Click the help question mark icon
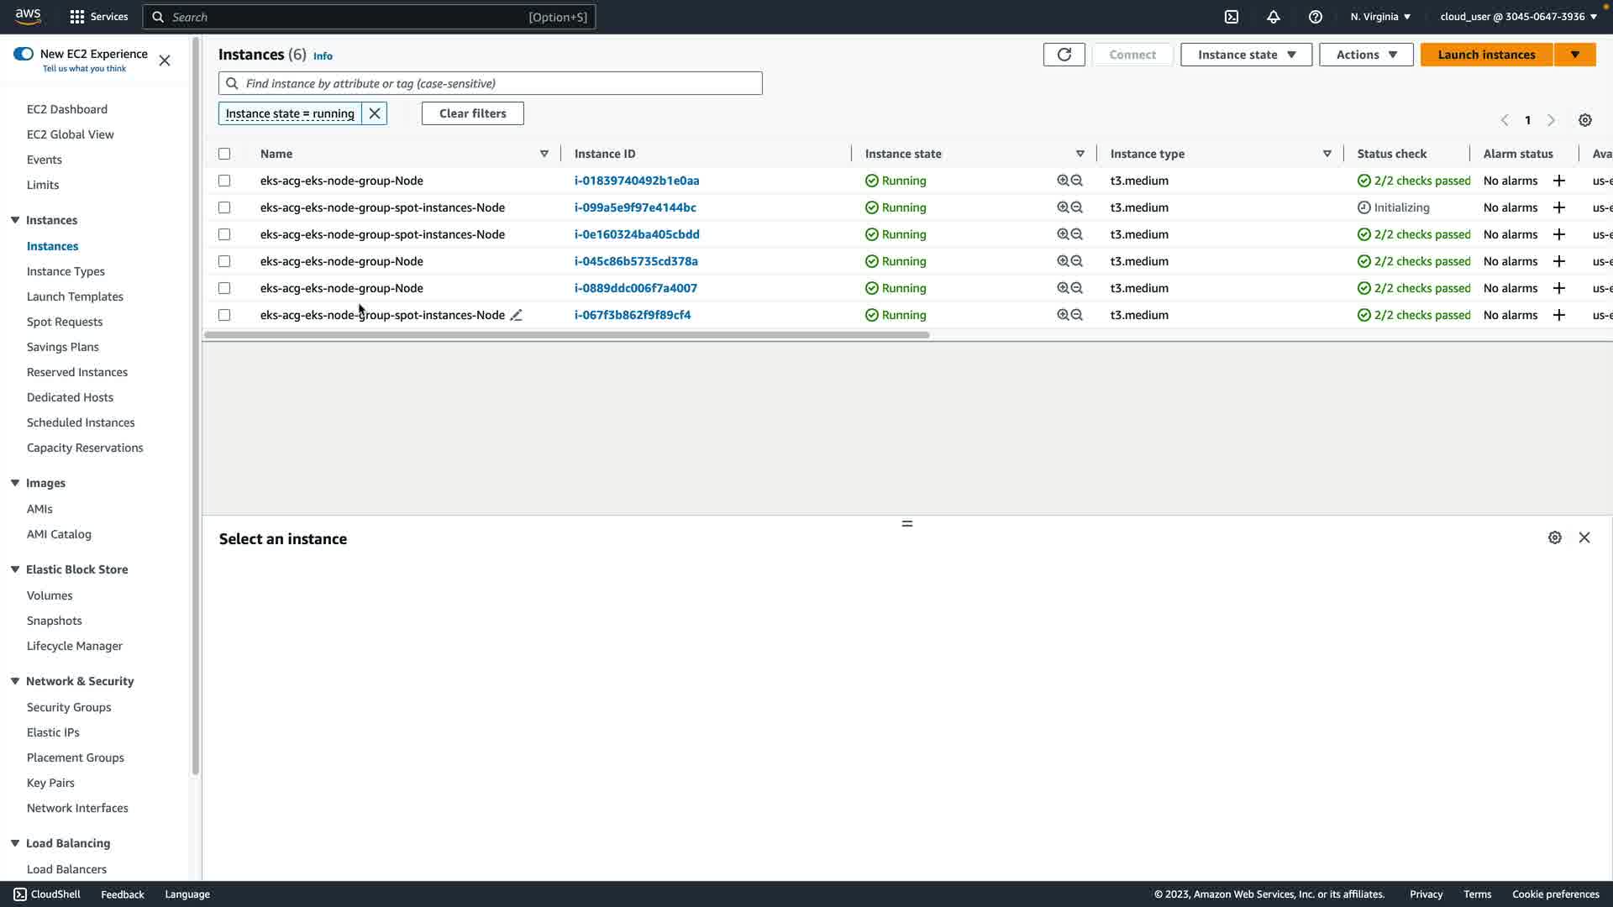 click(1316, 17)
